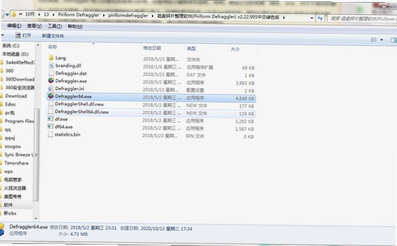The height and width of the screenshot is (246, 397).
Task: Open the view options dropdown arrow
Action: tap(381, 40)
